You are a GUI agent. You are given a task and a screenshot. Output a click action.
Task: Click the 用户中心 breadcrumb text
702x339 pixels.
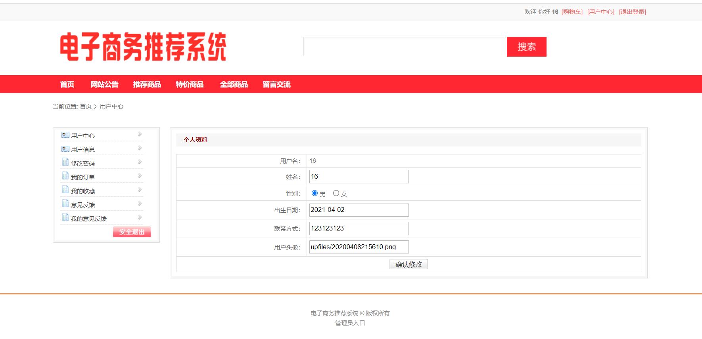111,107
